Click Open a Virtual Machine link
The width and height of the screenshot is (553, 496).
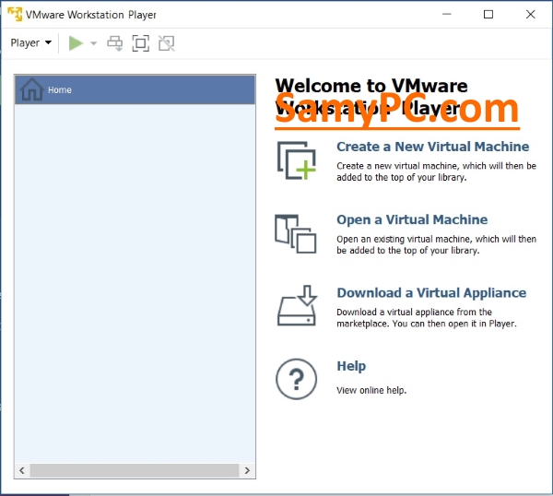[x=412, y=219]
